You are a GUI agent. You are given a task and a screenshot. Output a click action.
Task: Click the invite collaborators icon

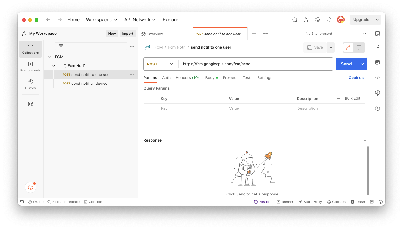[306, 20]
